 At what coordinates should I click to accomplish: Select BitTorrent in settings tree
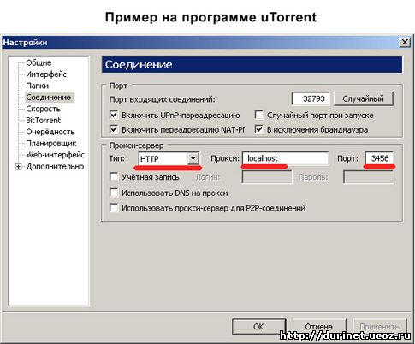click(43, 121)
